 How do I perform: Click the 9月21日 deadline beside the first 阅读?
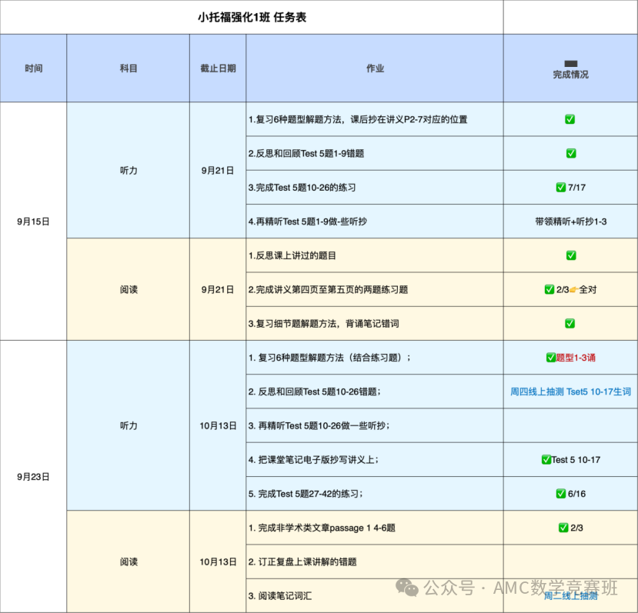point(218,289)
